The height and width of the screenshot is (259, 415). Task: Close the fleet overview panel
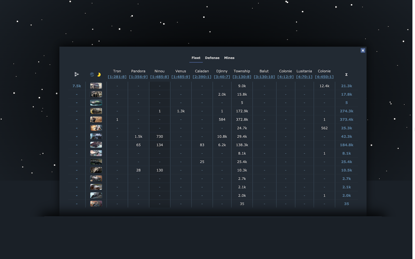coord(363,51)
